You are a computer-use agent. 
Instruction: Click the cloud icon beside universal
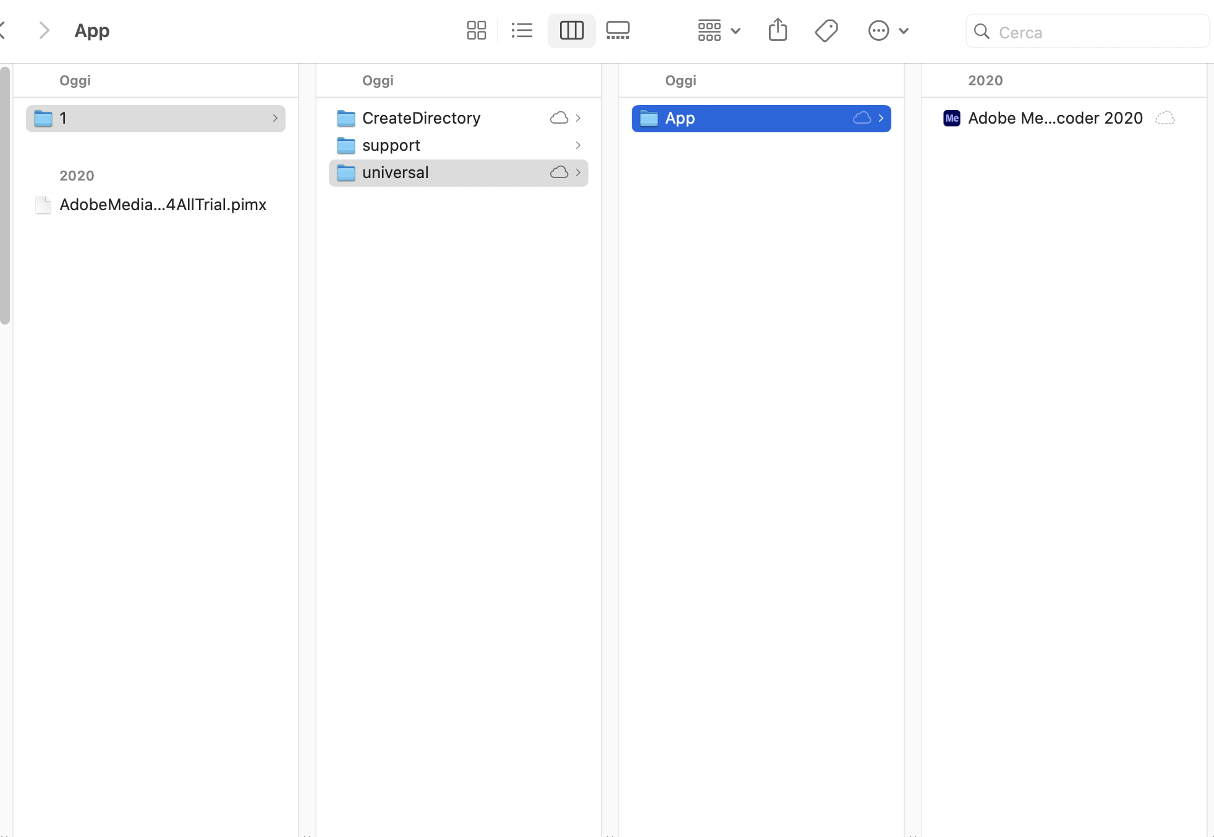pyautogui.click(x=559, y=172)
